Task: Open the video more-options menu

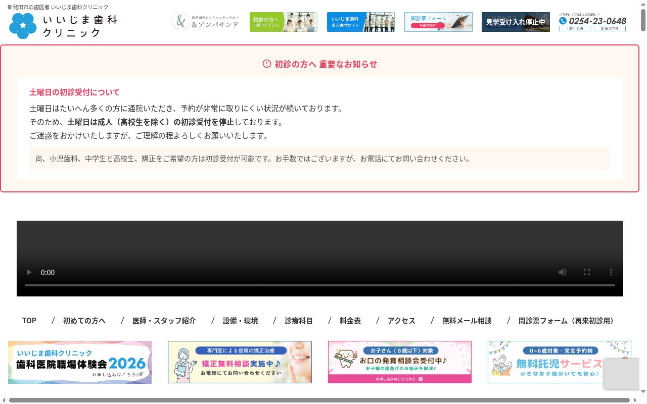Action: coord(611,272)
